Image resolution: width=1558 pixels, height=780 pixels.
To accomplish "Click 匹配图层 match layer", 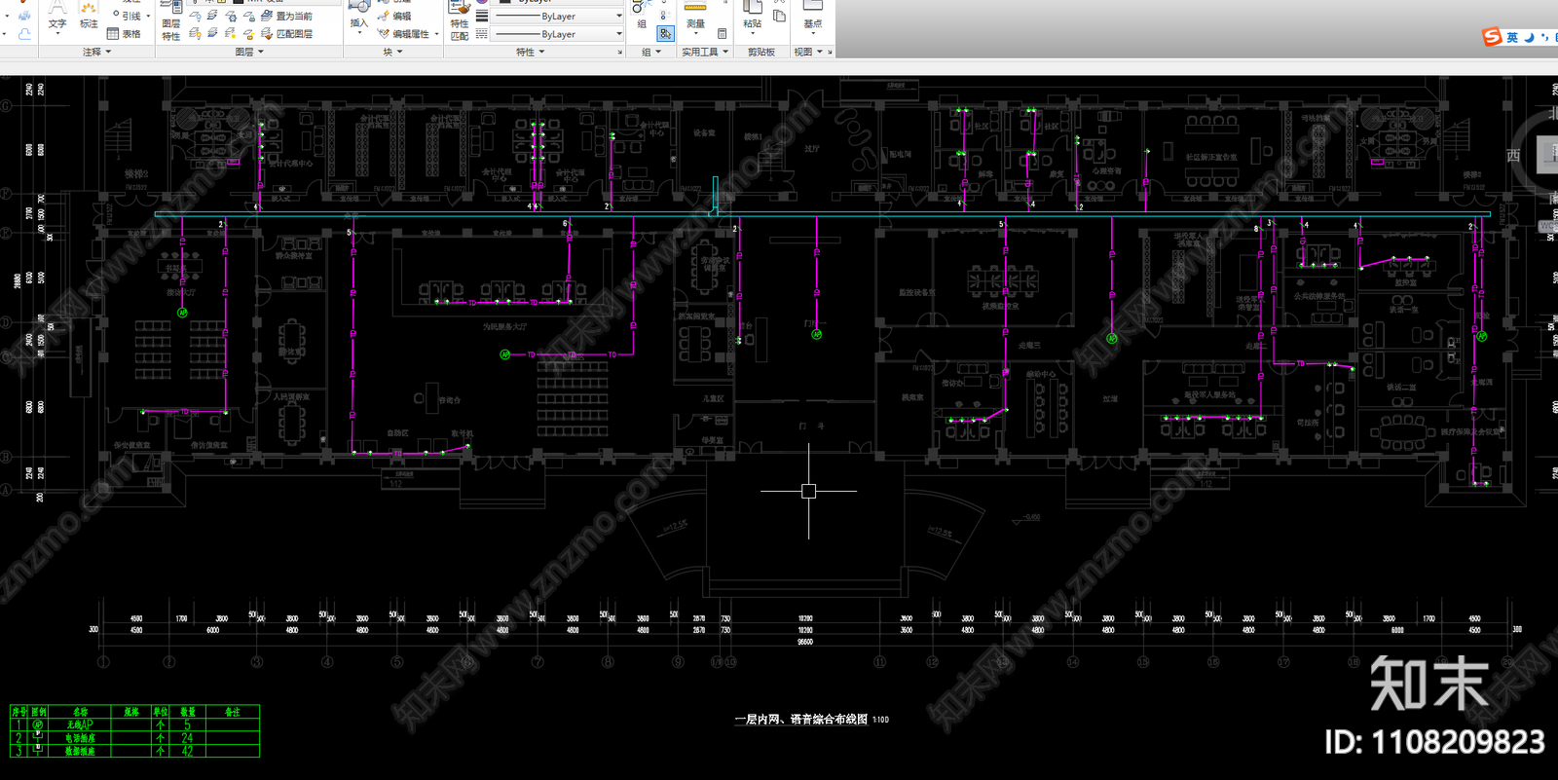I will [x=287, y=34].
